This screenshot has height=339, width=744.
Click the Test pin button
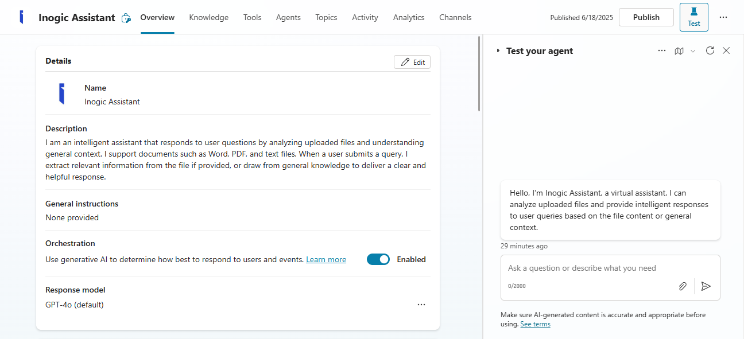point(693,17)
